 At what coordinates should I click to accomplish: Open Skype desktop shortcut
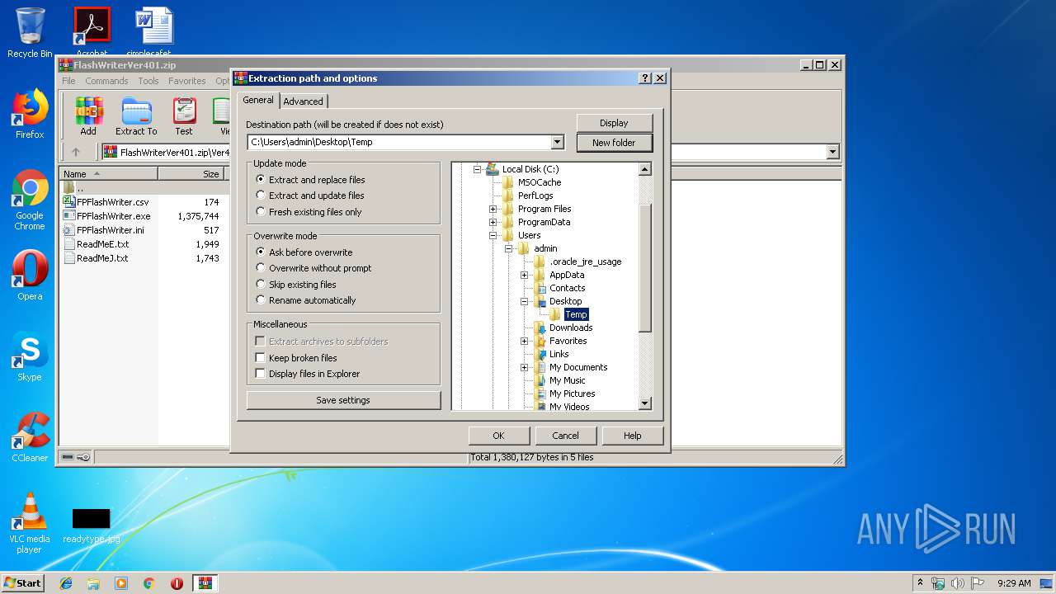pos(30,356)
